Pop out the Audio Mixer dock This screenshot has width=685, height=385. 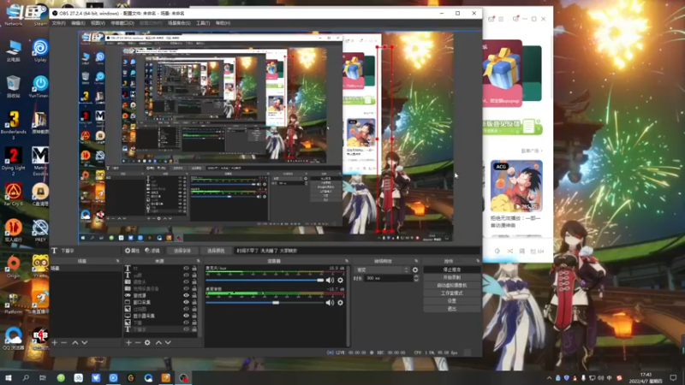point(347,261)
